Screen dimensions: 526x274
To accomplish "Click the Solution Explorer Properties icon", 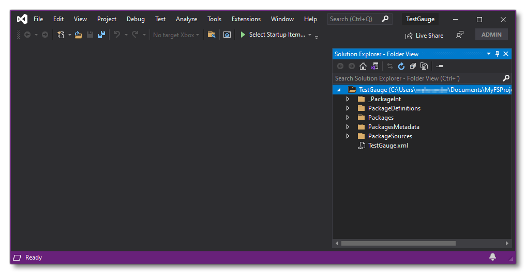I will pos(440,66).
